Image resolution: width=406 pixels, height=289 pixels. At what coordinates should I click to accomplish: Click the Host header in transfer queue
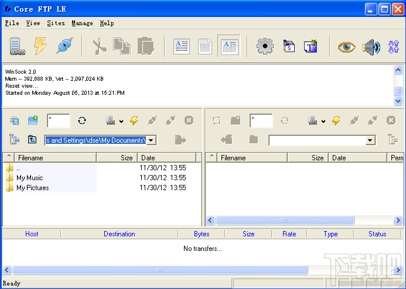[x=32, y=234]
